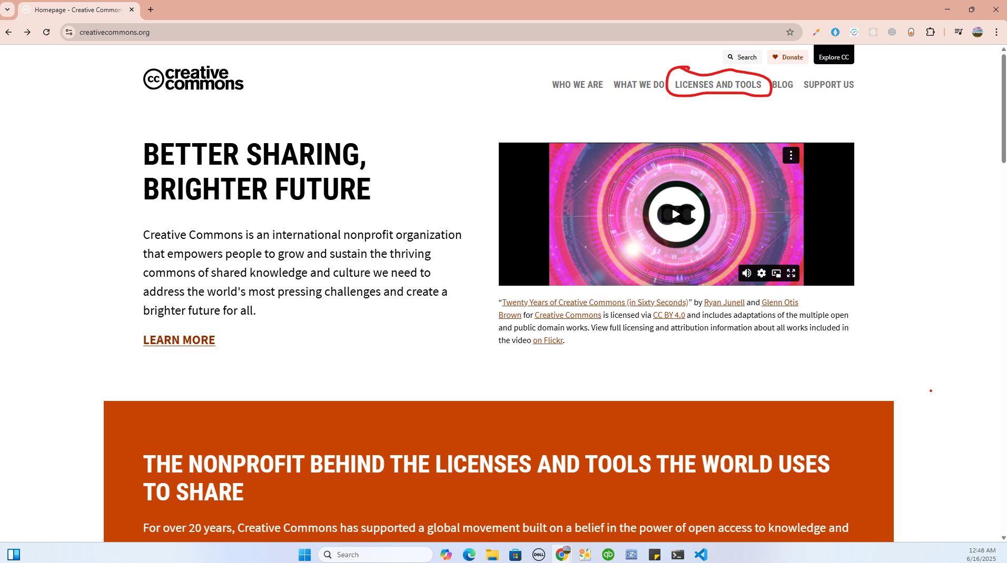Click the site Search button
The height and width of the screenshot is (563, 1007).
(742, 57)
